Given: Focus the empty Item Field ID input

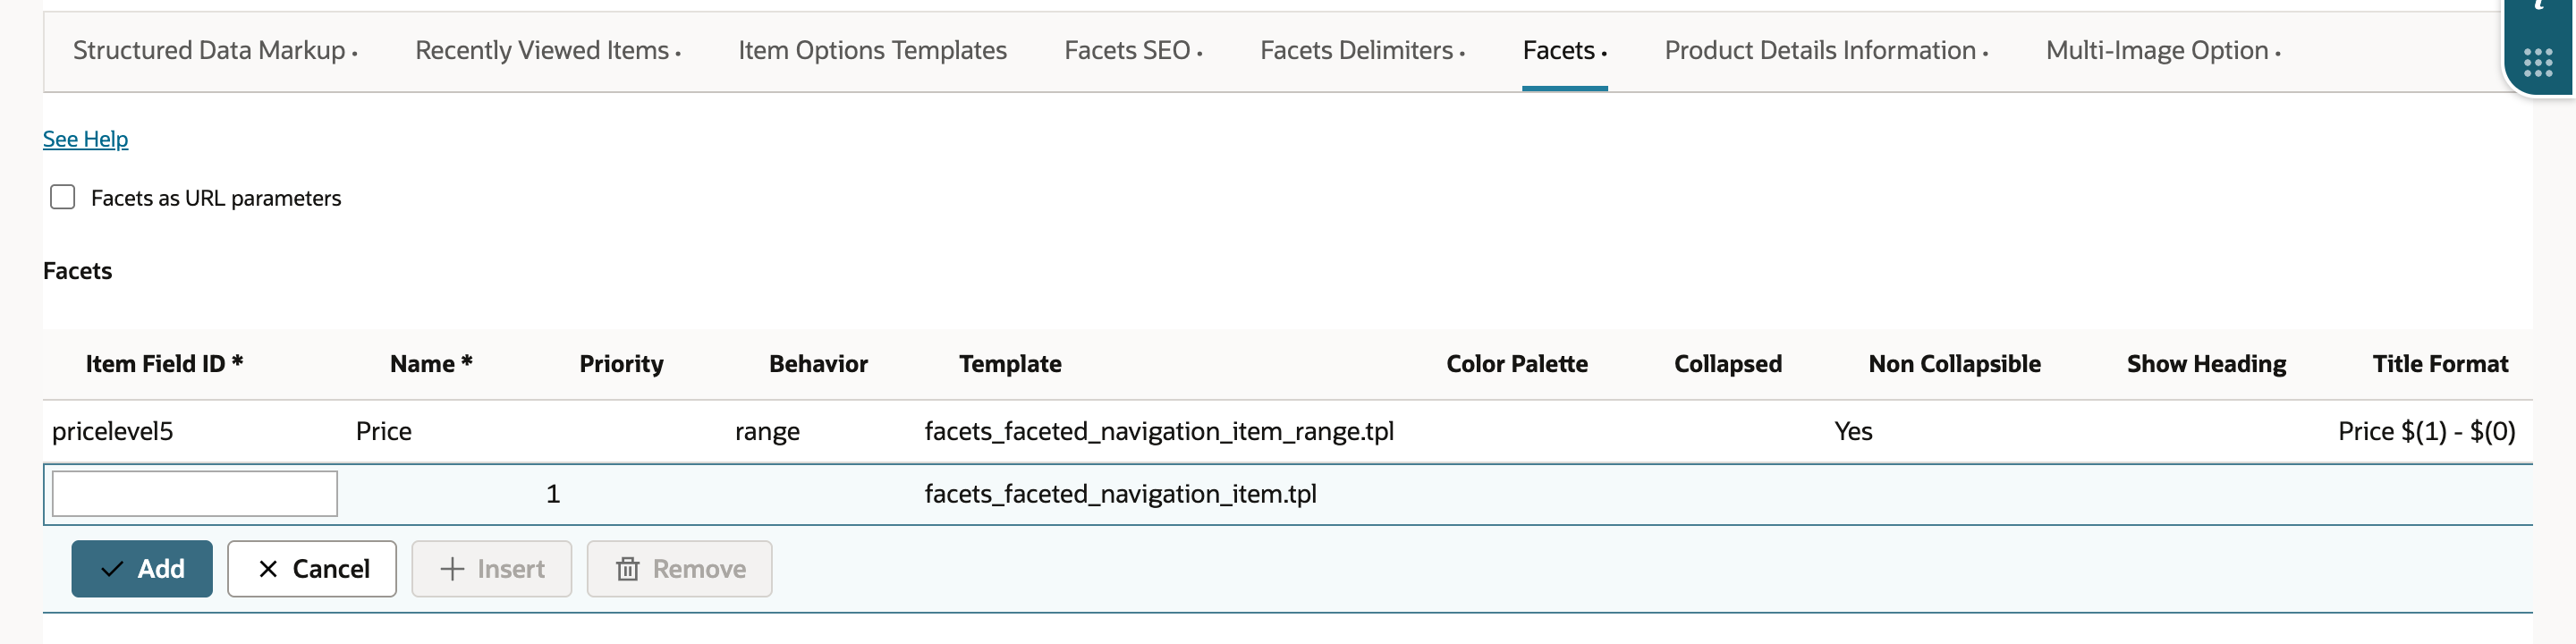Looking at the screenshot, I should tap(195, 494).
